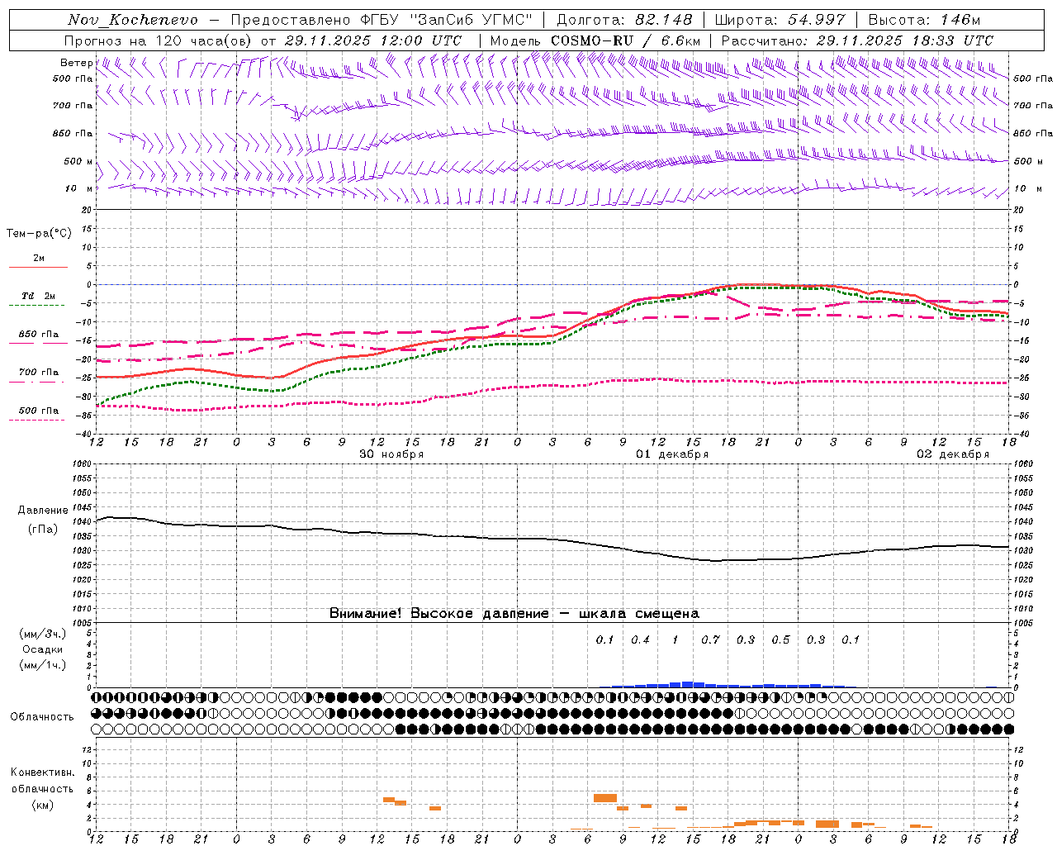The height and width of the screenshot is (846, 1057).
Task: Click the 02 декабря date label
Action: [x=953, y=454]
